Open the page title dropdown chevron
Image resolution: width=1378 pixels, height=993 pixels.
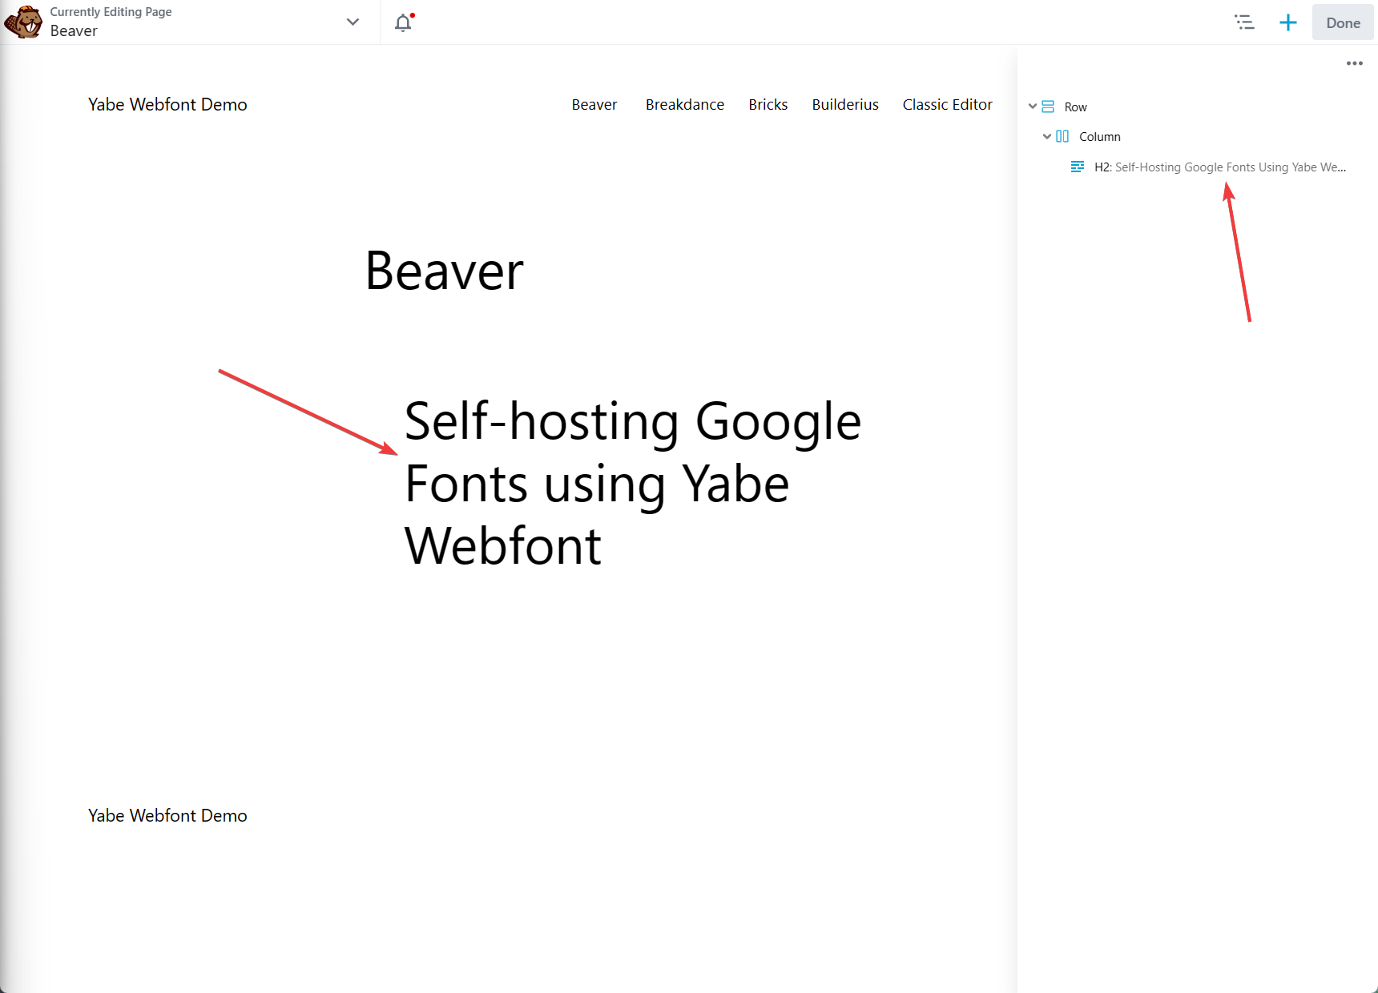353,22
